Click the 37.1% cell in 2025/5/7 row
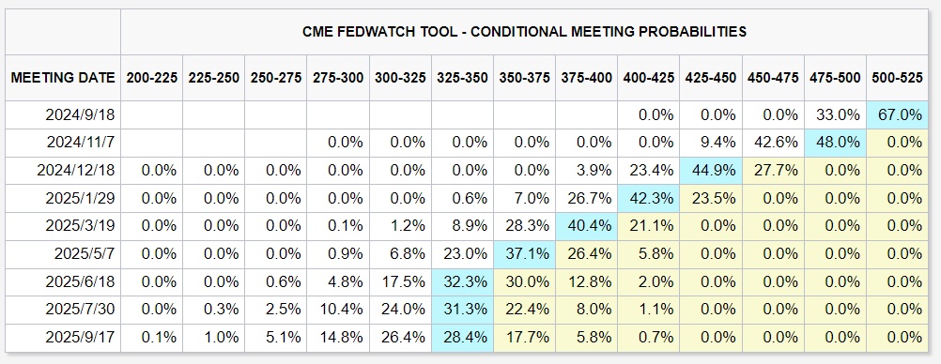 (525, 254)
